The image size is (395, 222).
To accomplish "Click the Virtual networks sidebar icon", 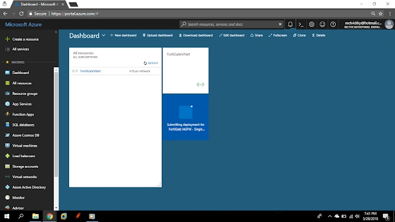I will pos(7,177).
